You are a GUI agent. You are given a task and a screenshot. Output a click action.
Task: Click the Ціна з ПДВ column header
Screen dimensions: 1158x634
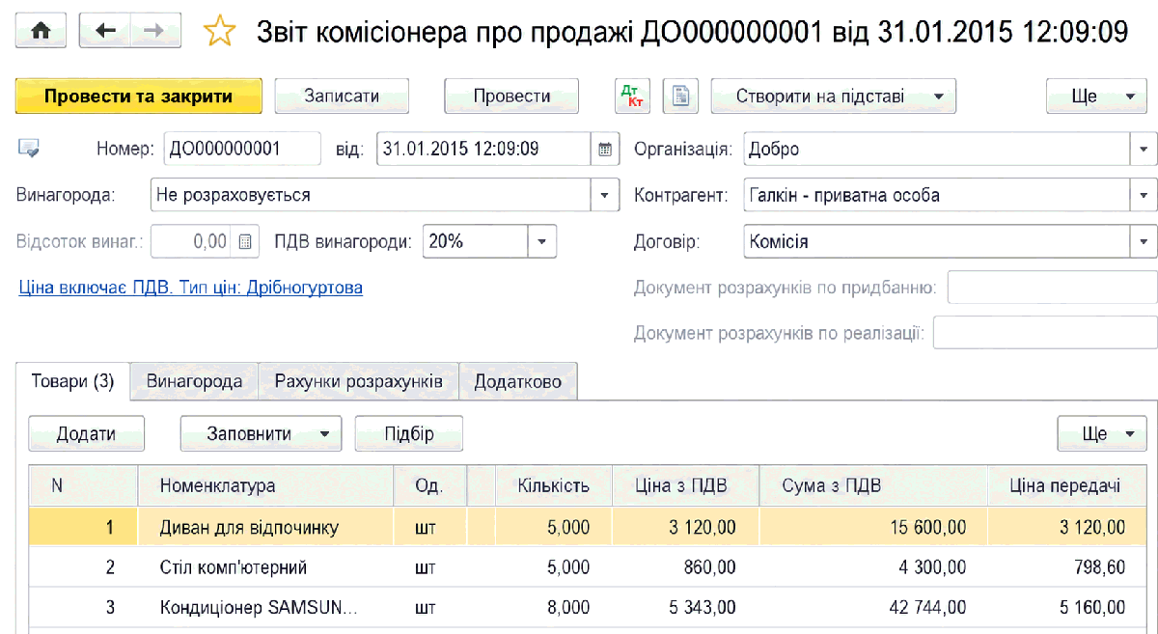pyautogui.click(x=685, y=486)
